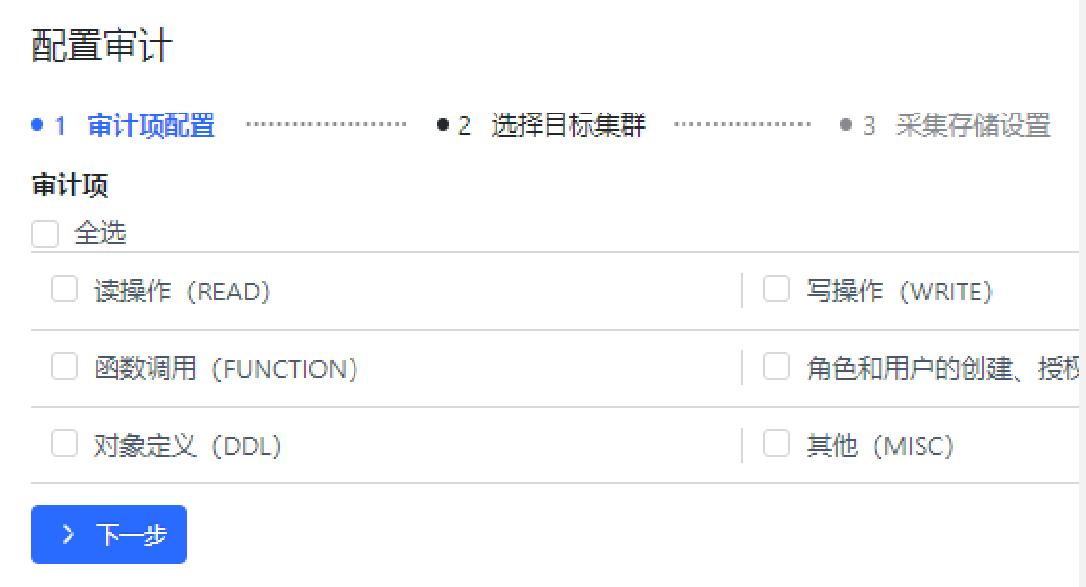Screen dimensions: 1086x587
Task: Check the 写操作（WRITE）audit item
Action: coord(777,290)
